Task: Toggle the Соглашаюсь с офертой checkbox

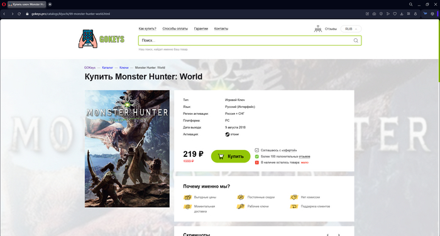Action: tap(256, 150)
